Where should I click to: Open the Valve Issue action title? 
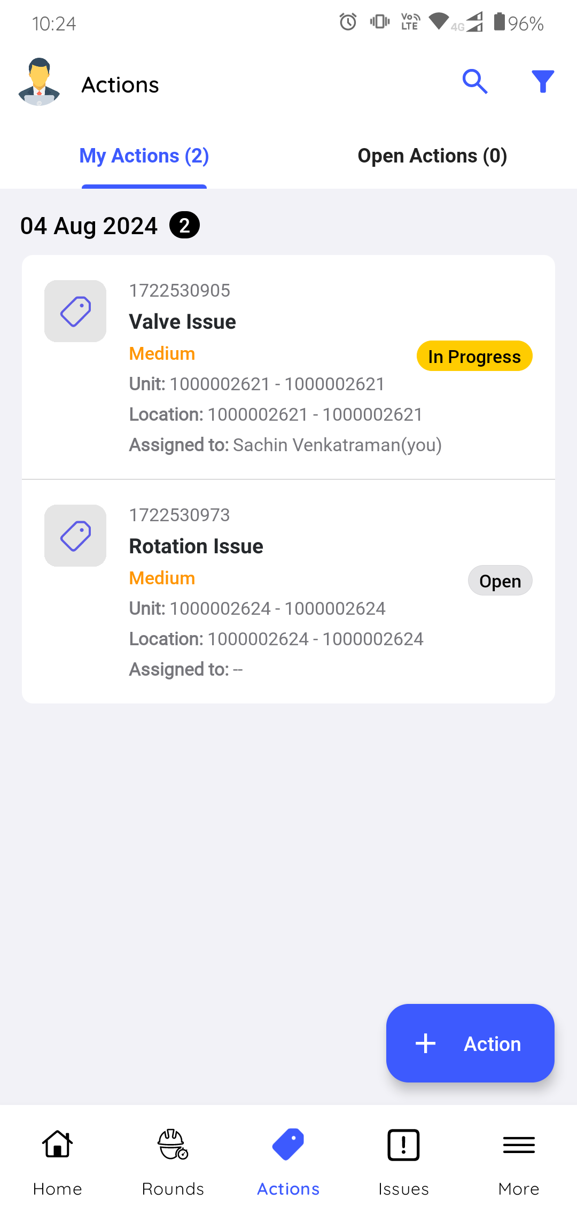[183, 322]
